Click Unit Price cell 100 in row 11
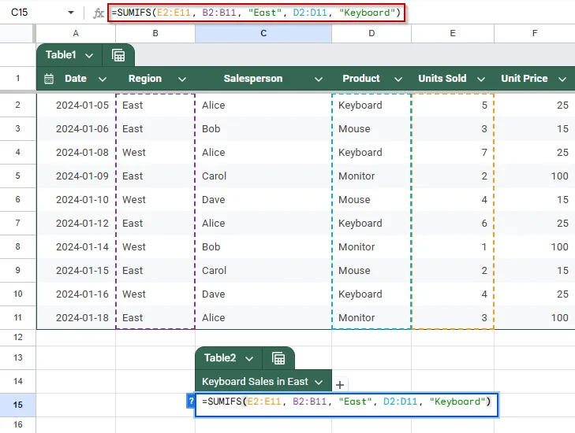 pyautogui.click(x=535, y=318)
